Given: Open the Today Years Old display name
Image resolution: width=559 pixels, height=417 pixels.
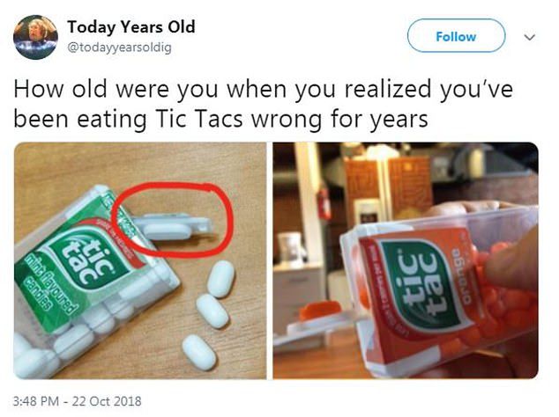Looking at the screenshot, I should click(131, 27).
